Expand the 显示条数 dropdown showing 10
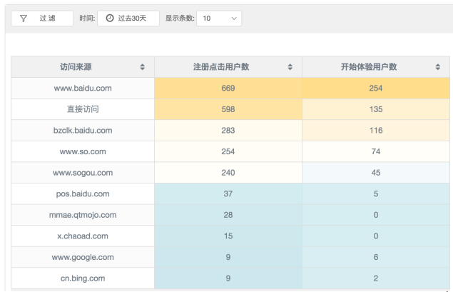The image size is (453, 292). click(x=219, y=19)
